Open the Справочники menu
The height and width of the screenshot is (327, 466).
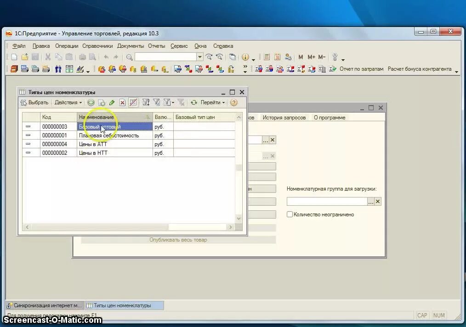[97, 46]
